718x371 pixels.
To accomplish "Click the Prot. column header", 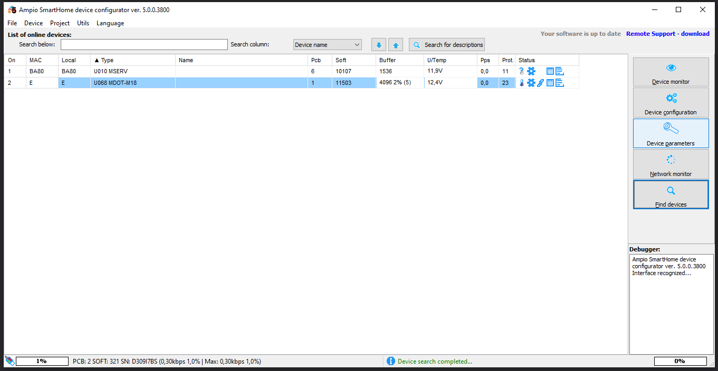I will tap(507, 60).
